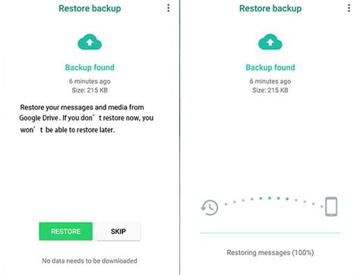
Task: Click right 'Size: 215 KB' label
Action: click(x=270, y=90)
